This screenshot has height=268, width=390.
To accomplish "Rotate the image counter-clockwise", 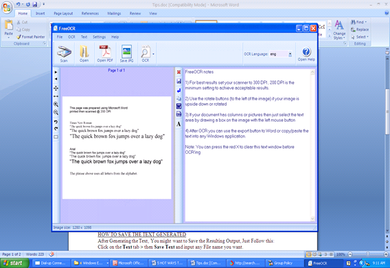I will click(x=56, y=122).
